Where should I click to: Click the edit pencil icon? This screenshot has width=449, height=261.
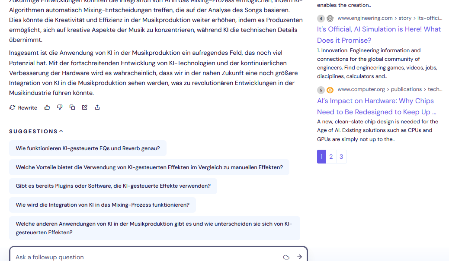(x=85, y=107)
